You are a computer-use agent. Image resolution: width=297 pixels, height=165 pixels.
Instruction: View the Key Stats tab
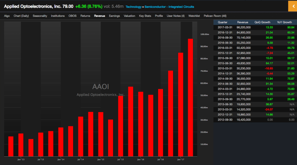pos(145,16)
